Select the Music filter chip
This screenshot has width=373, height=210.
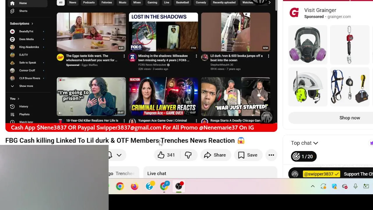[123, 3]
